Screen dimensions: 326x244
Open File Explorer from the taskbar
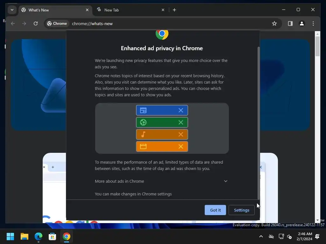click(x=24, y=236)
